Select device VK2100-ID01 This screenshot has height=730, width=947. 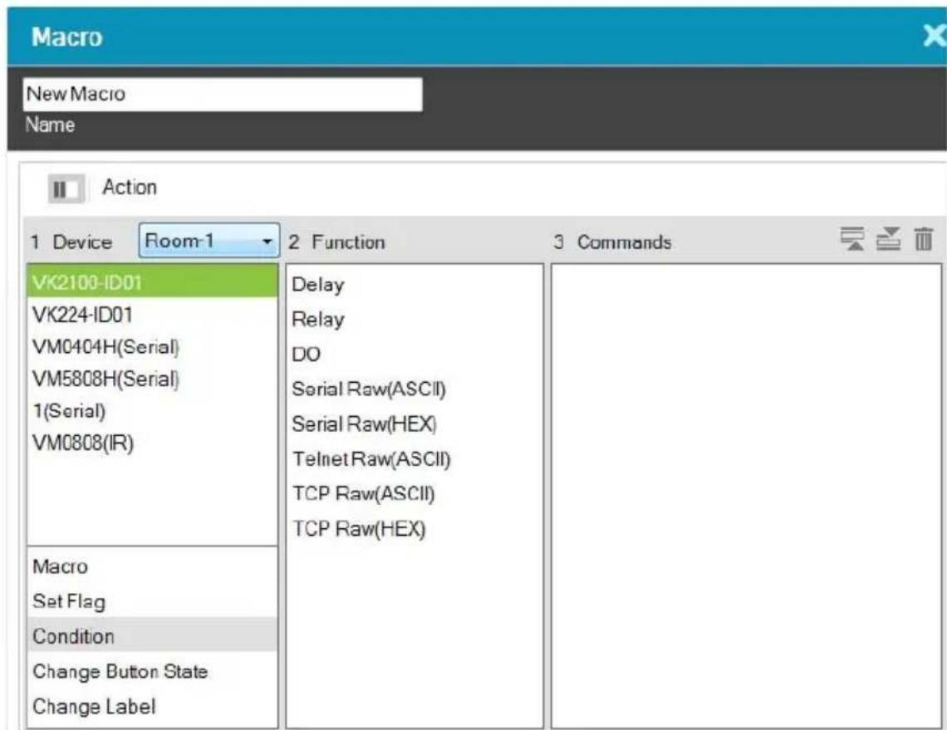tap(152, 282)
